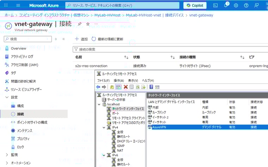The width and height of the screenshot is (268, 167).
Task: Open the Azure portal apps grid icon
Action: 6,5
